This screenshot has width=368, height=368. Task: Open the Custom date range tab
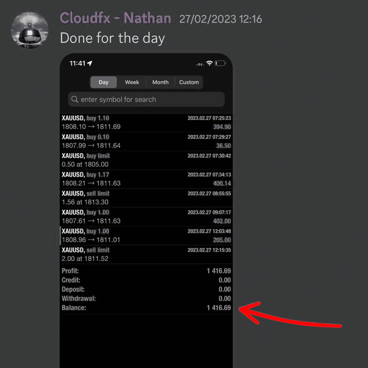189,82
